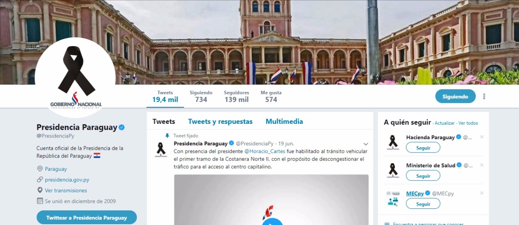Toggle the Siguiendo follow button

pyautogui.click(x=455, y=96)
